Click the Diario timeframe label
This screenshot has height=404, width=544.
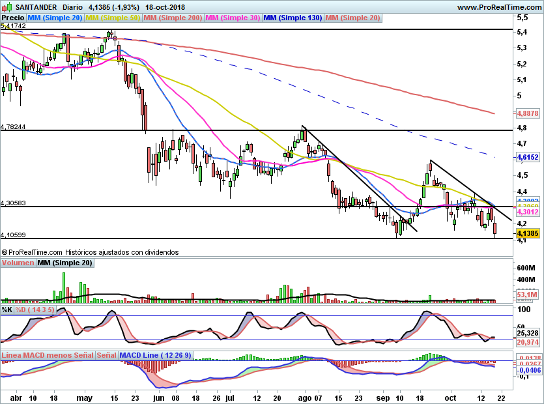tap(72, 7)
